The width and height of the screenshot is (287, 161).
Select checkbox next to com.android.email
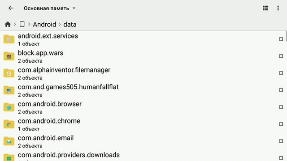coord(281,141)
